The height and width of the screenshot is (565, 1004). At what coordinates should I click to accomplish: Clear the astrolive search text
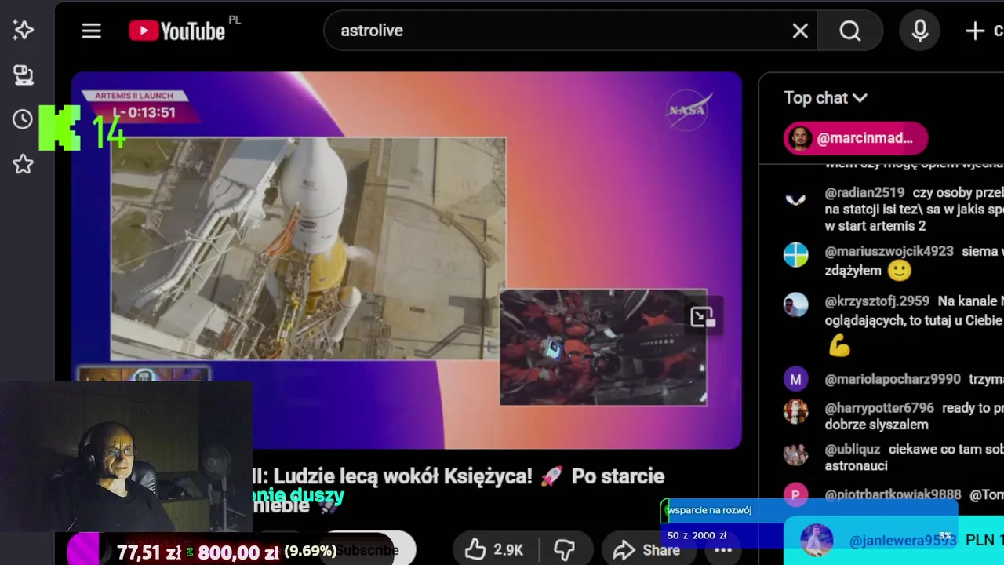800,31
